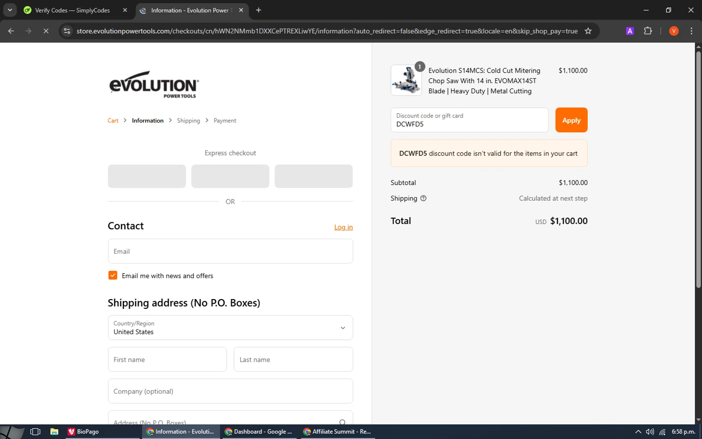Bookmark this page with star icon

coord(588,31)
